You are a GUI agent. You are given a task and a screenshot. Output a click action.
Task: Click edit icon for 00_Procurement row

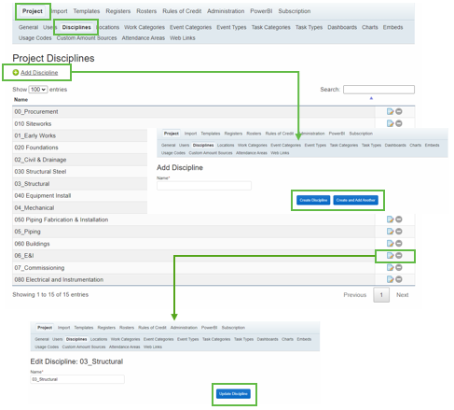pos(390,111)
